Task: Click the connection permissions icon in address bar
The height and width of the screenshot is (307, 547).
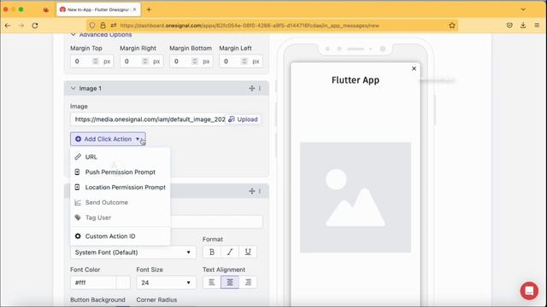Action: [114, 26]
